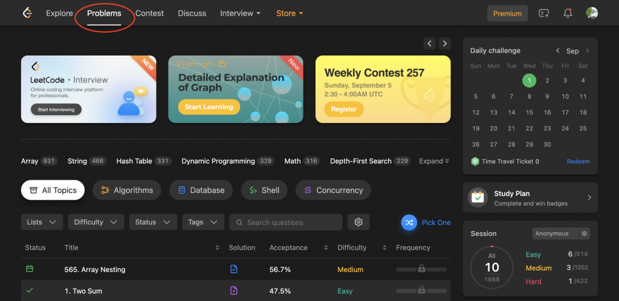619x301 pixels.
Task: Open the notifications bell
Action: pyautogui.click(x=568, y=13)
